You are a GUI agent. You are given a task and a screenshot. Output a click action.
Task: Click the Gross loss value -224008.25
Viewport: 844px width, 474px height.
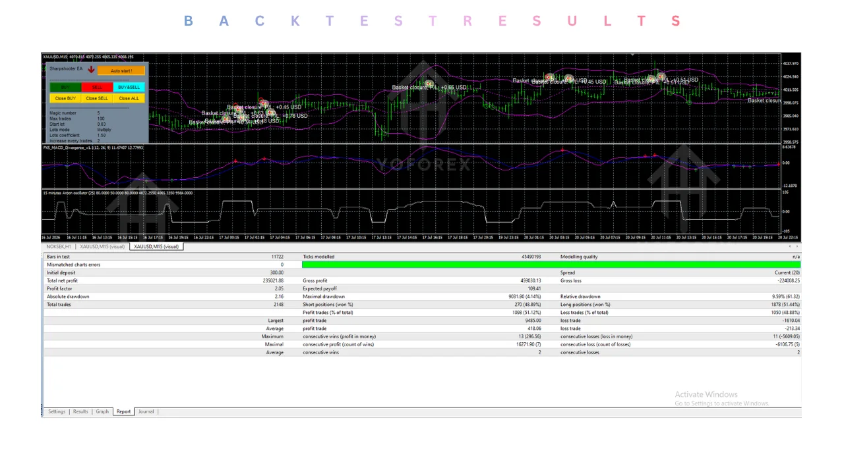(788, 280)
